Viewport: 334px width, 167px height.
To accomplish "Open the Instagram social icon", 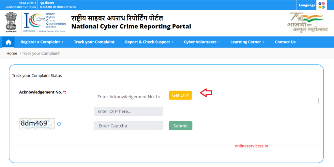I will [323, 4].
